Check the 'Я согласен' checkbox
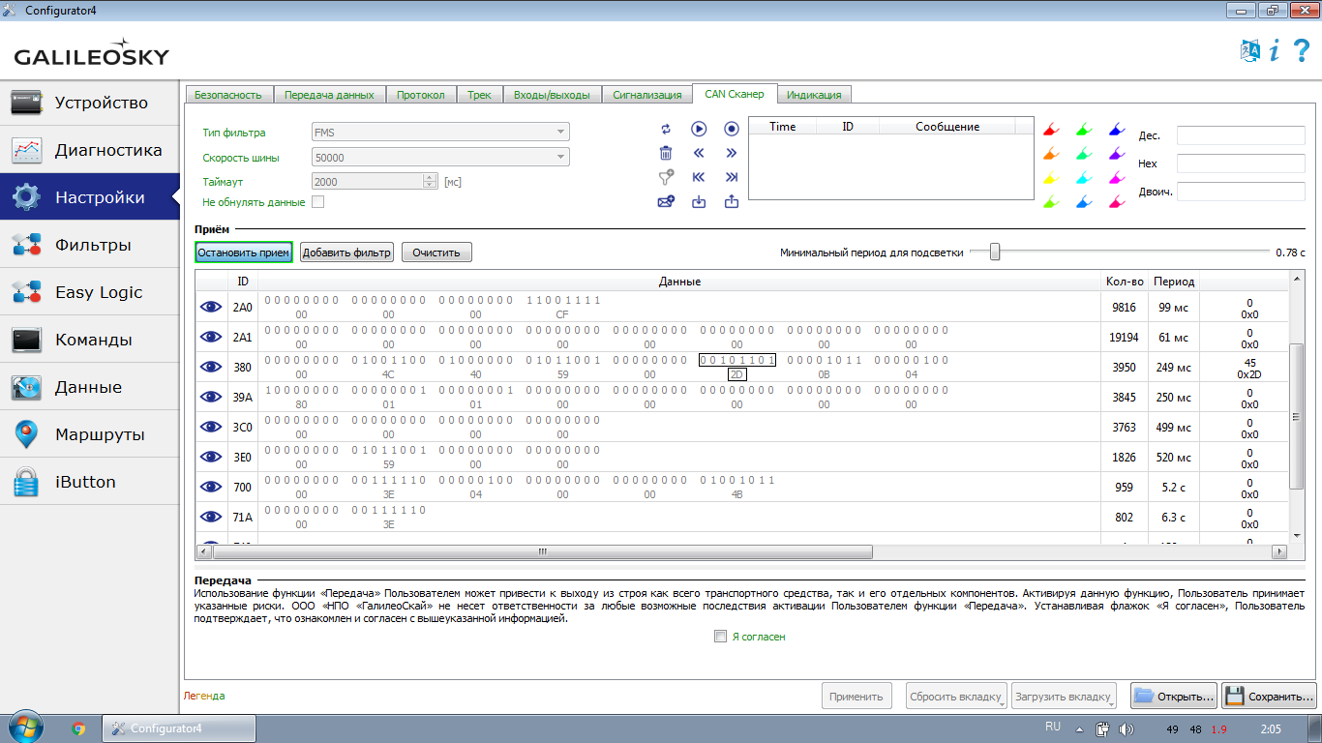 pyautogui.click(x=719, y=637)
